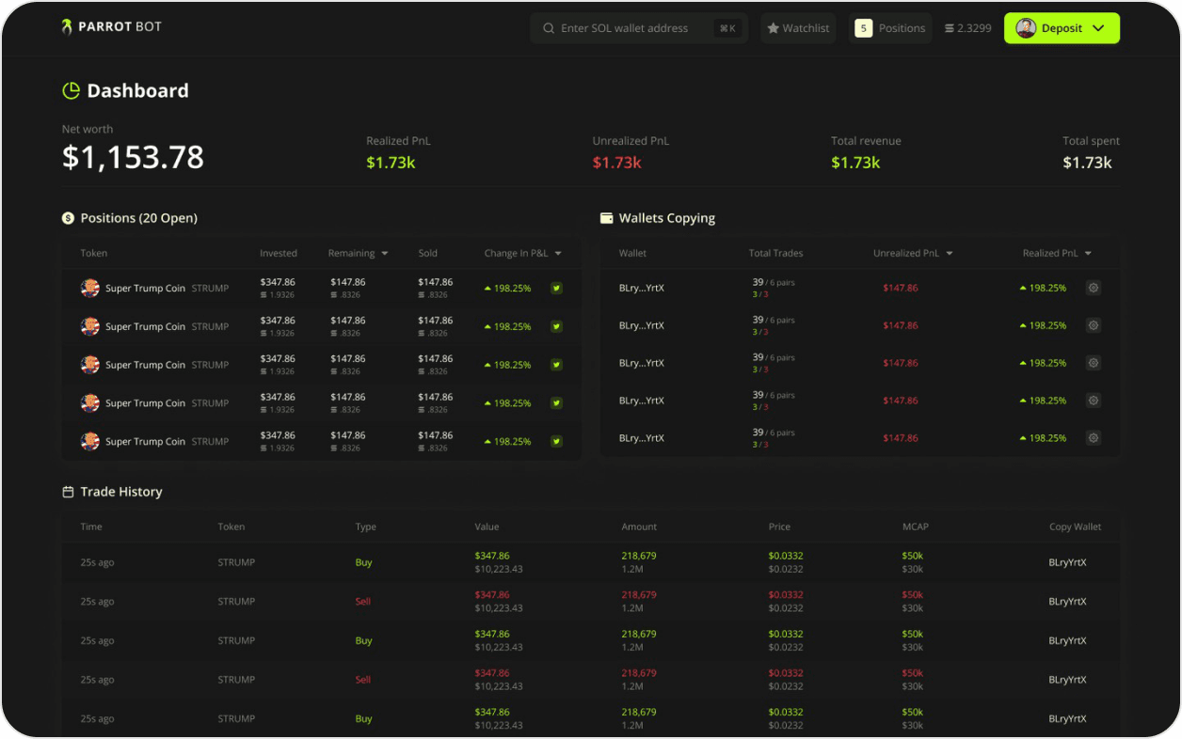Click the Total revenue value

click(855, 163)
